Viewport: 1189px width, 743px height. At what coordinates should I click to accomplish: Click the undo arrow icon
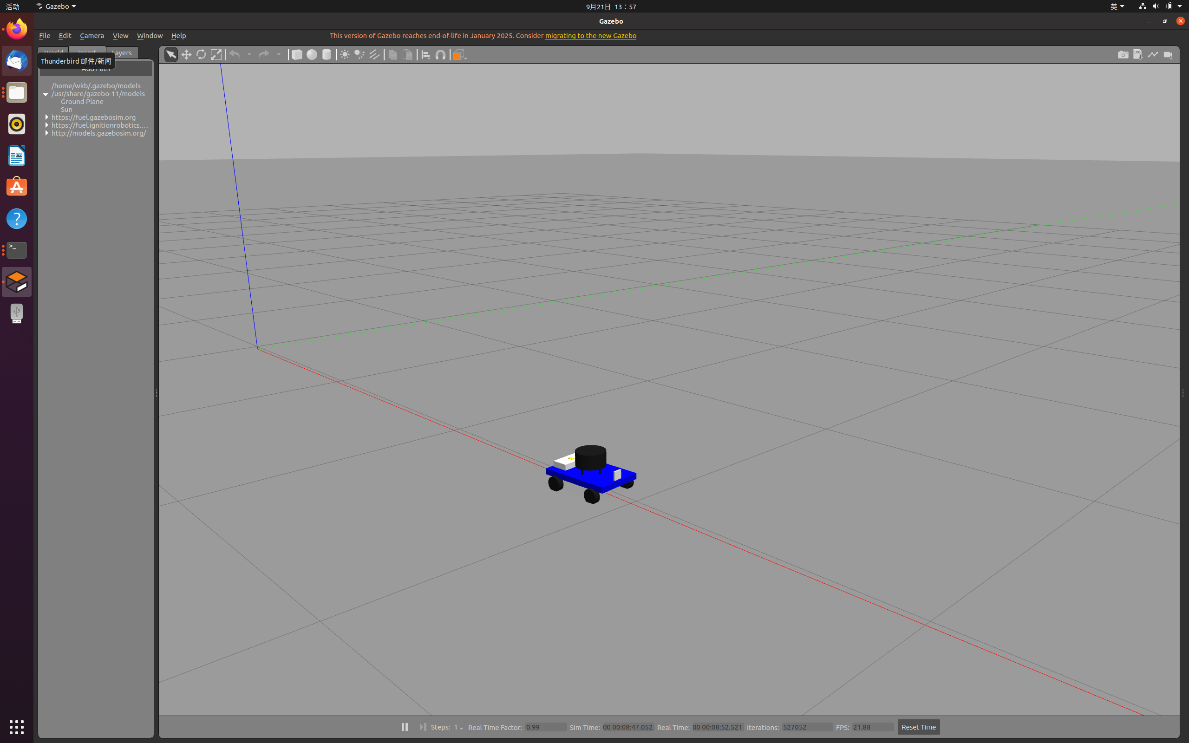click(235, 54)
